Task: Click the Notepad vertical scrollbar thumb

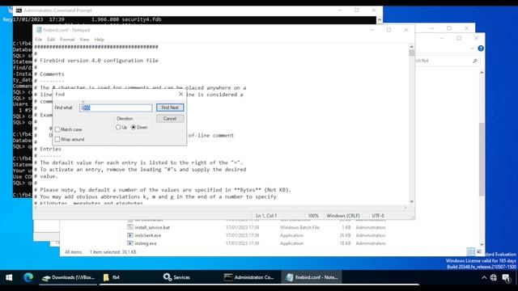Action: pos(411,53)
